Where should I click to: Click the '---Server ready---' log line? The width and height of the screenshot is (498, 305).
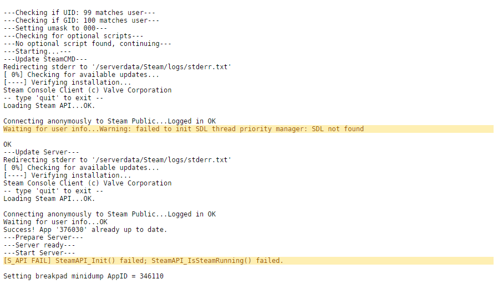point(39,245)
